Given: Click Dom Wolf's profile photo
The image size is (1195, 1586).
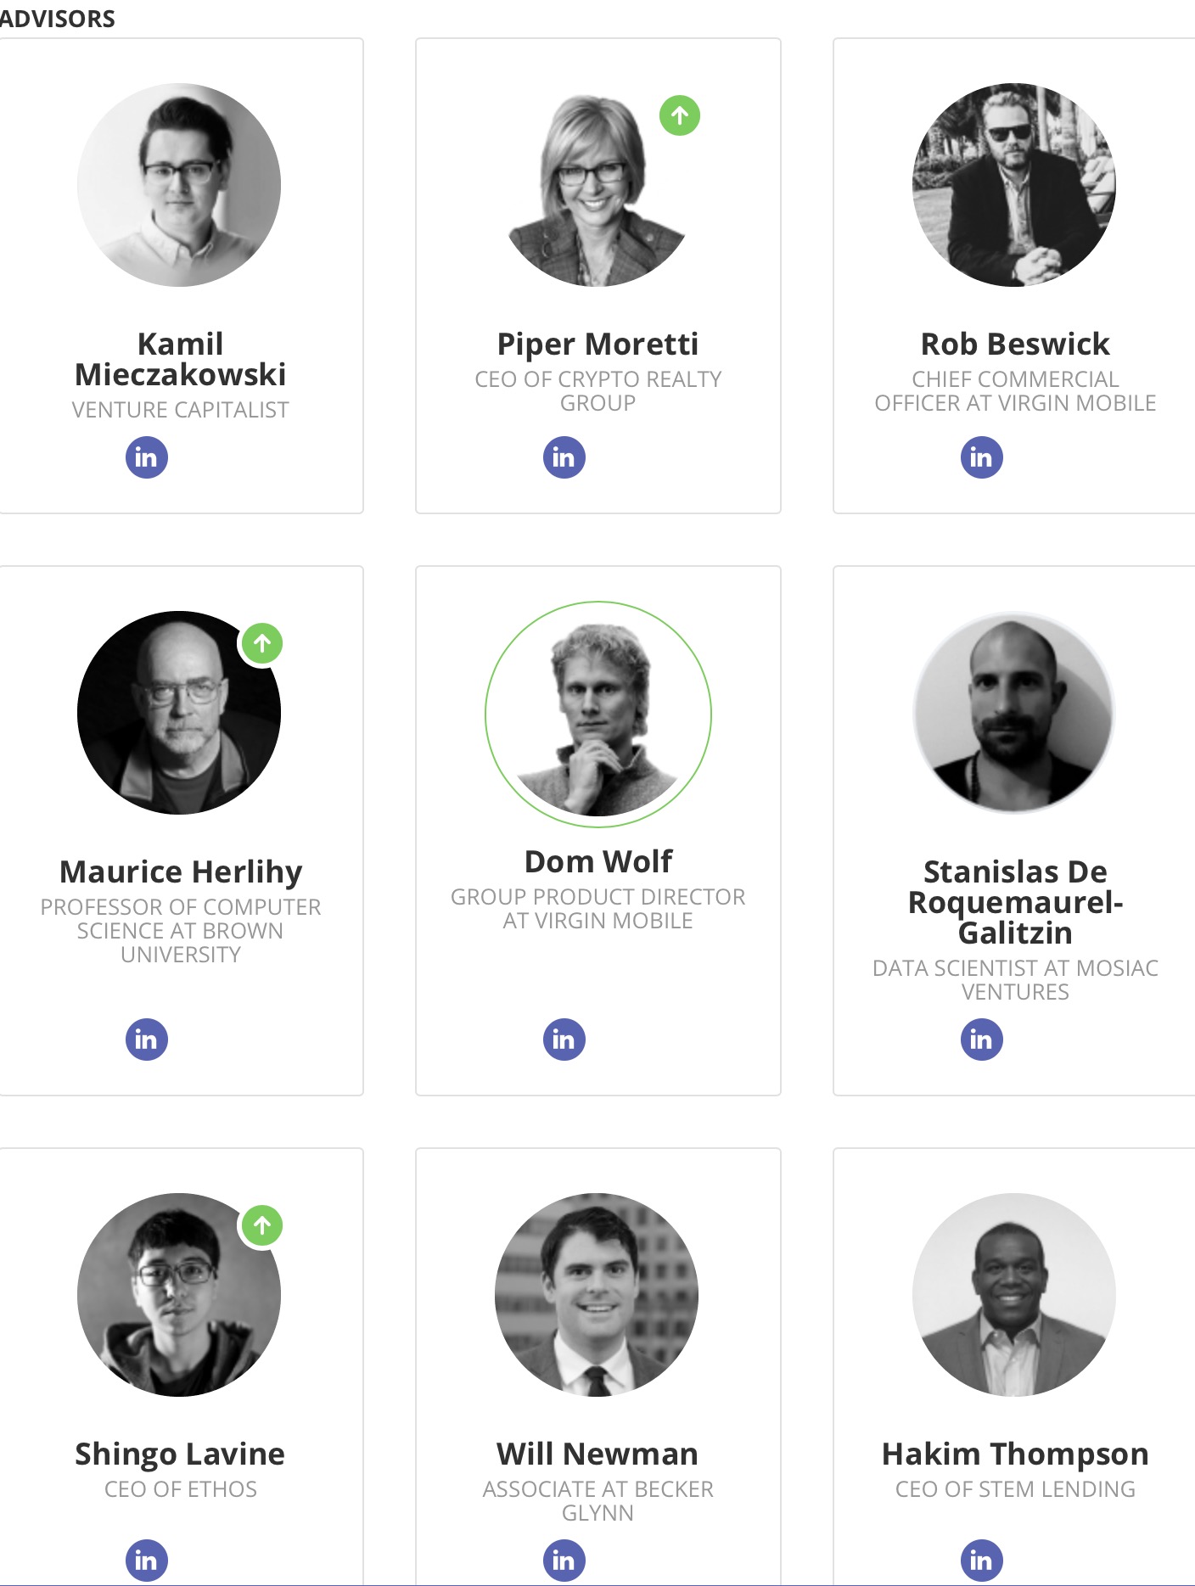Looking at the screenshot, I should (x=597, y=715).
